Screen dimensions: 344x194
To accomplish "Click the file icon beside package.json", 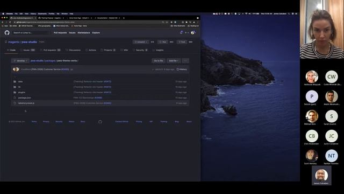I will pos(15,98).
